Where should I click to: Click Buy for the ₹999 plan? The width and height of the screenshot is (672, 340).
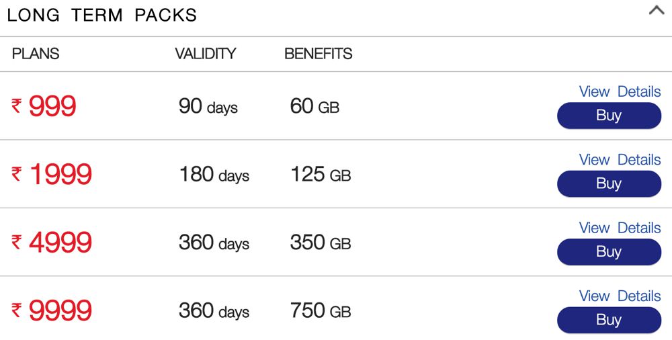pos(609,116)
